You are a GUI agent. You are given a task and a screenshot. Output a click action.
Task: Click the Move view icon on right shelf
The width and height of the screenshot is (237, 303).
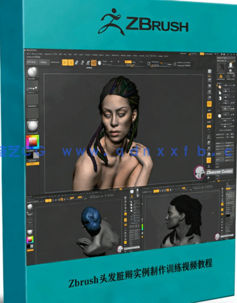coord(209,143)
